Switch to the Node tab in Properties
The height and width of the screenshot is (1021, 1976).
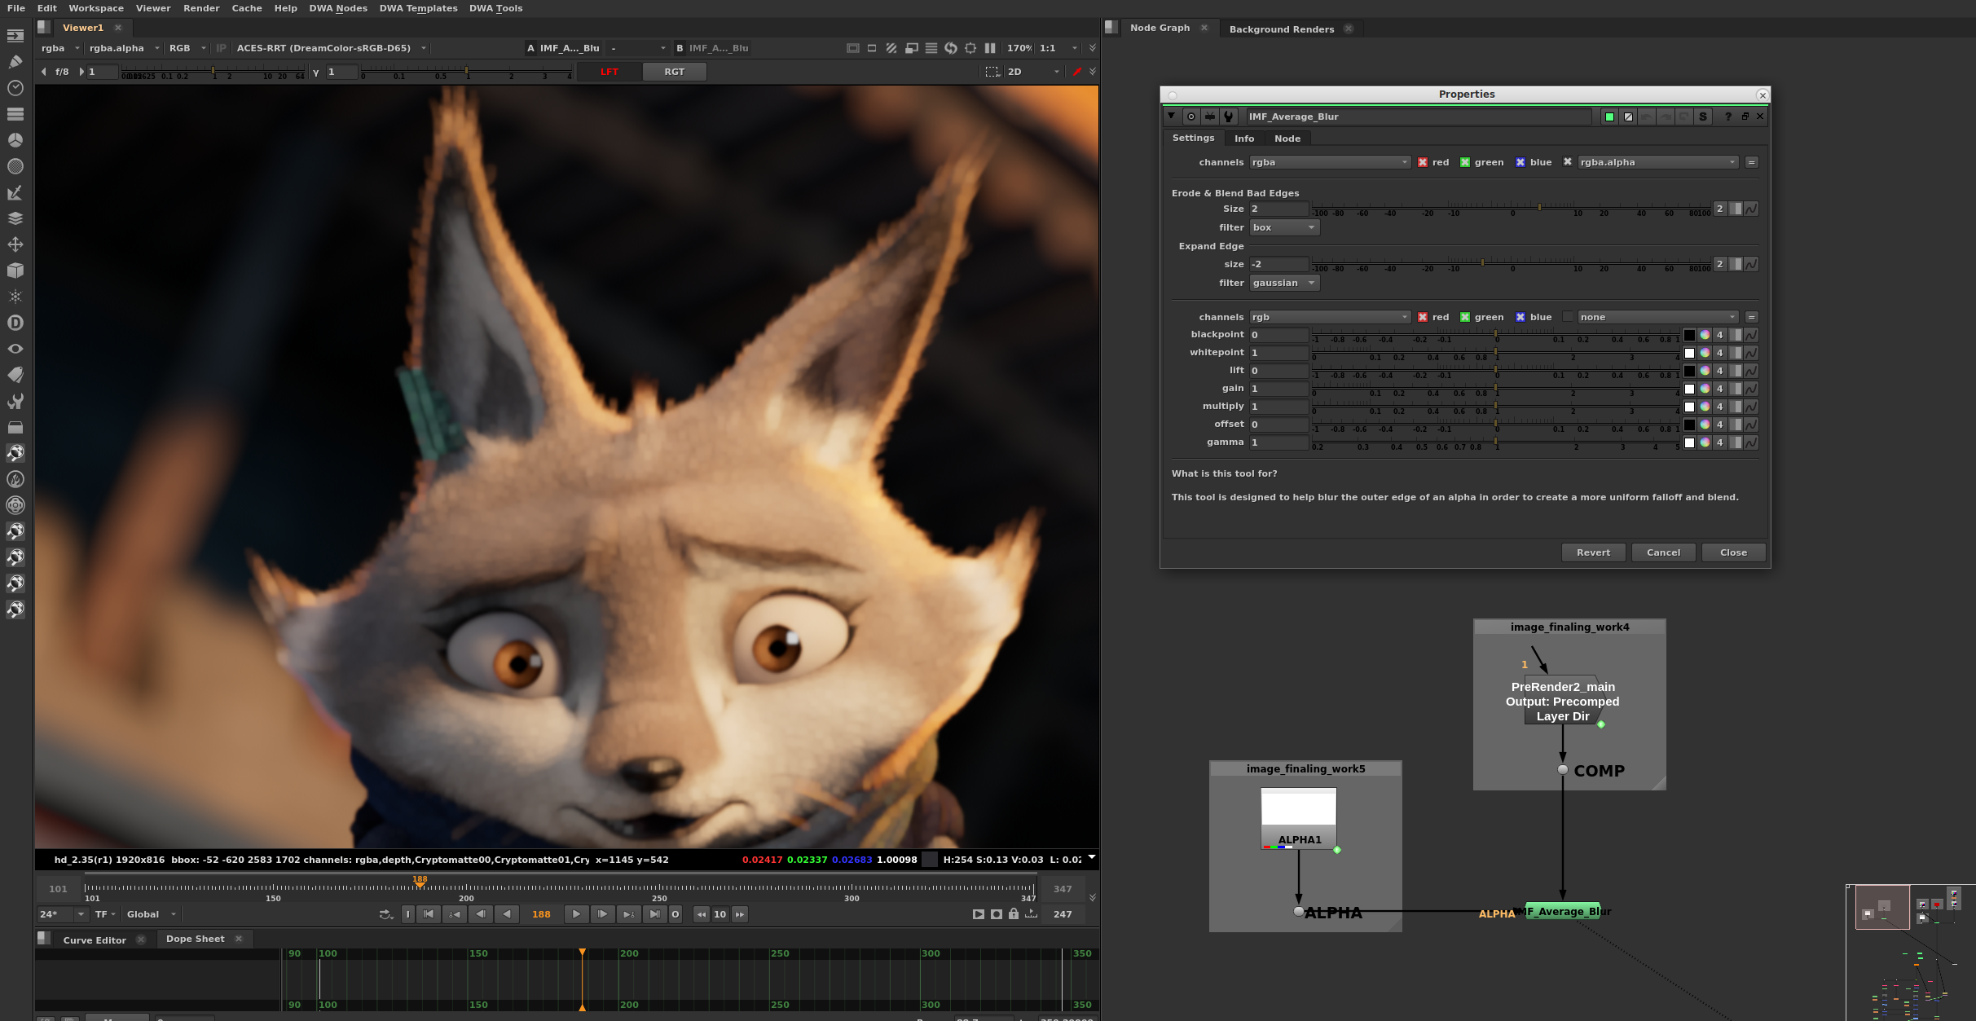1287,139
